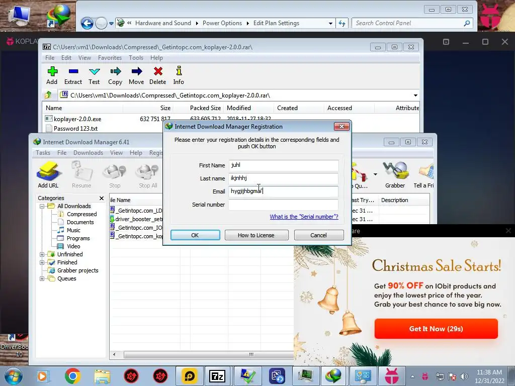515x386 pixels.
Task: Click the Email input field
Action: click(284, 191)
